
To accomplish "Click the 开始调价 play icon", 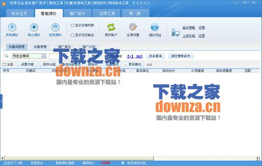I will tap(12, 27).
